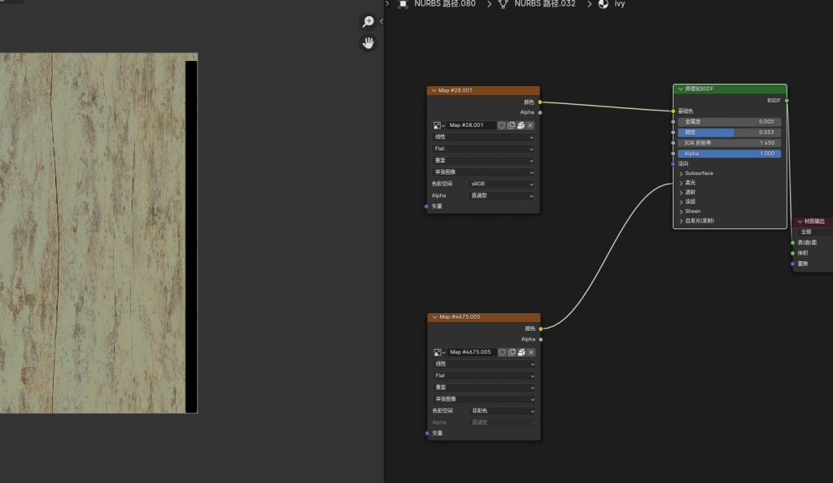Screen dimensions: 833x483
Task: Browse images via Map #4675.005 image icon
Action: click(438, 352)
